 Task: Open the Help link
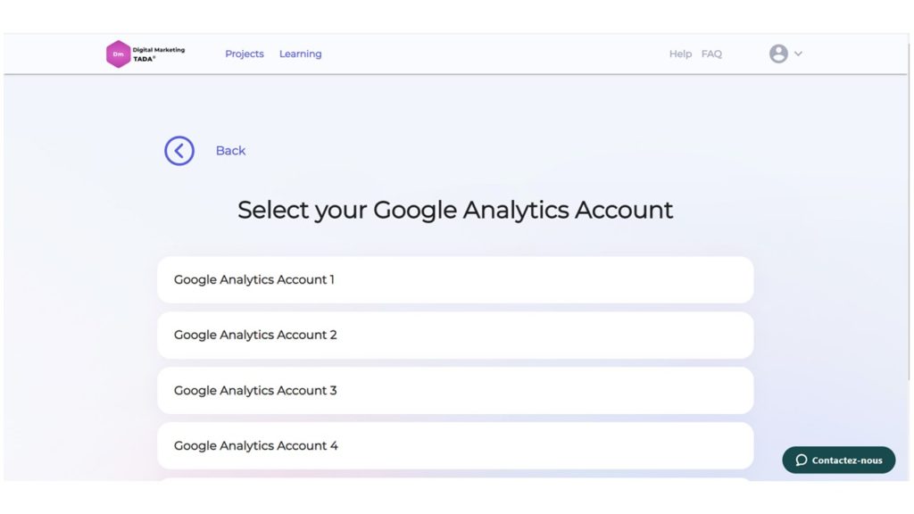pyautogui.click(x=680, y=54)
